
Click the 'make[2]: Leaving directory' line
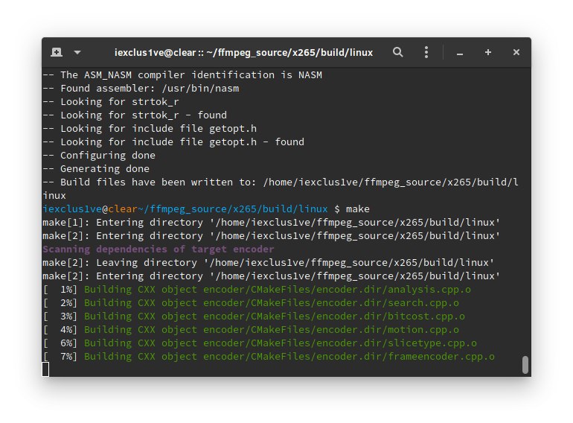pyautogui.click(x=268, y=263)
